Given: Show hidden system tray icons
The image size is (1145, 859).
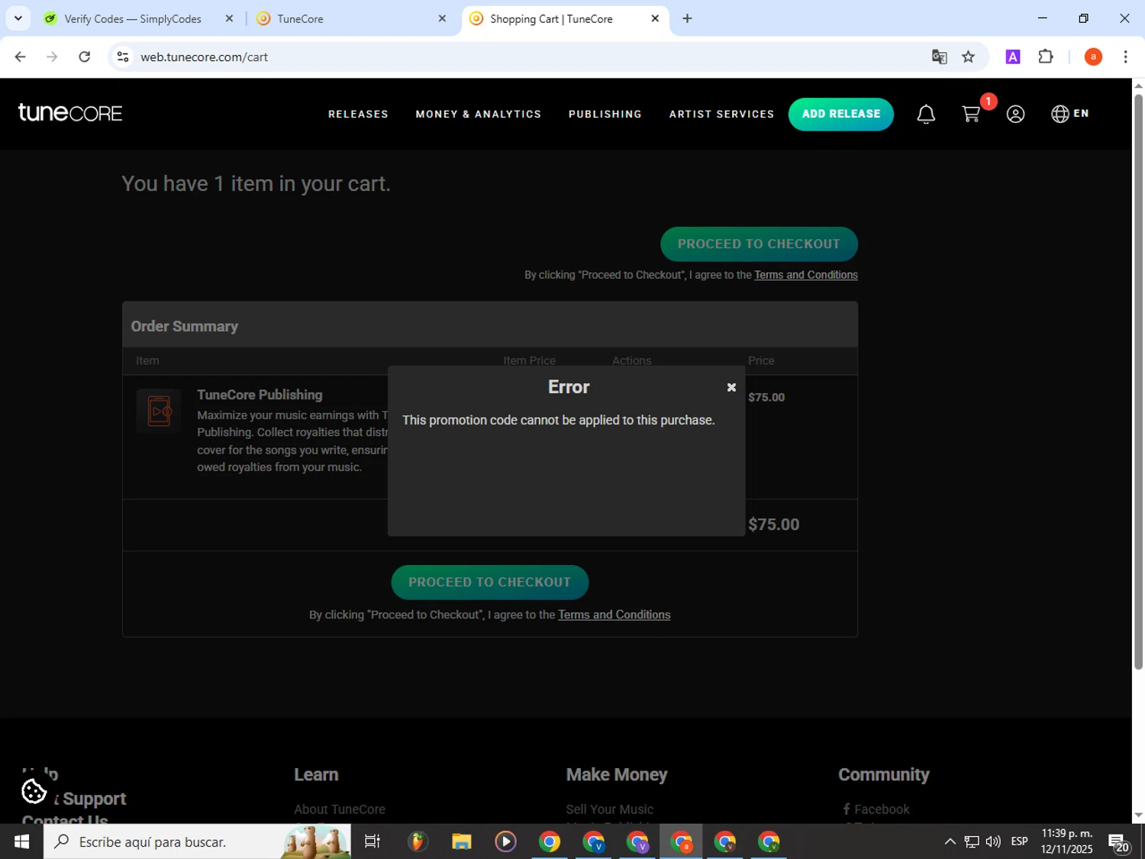Looking at the screenshot, I should [x=950, y=841].
